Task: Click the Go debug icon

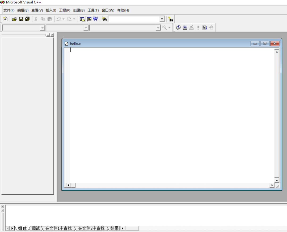Action: (x=205, y=28)
